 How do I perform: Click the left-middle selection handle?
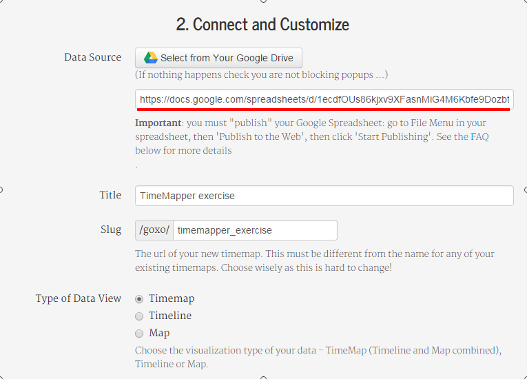[1, 190]
